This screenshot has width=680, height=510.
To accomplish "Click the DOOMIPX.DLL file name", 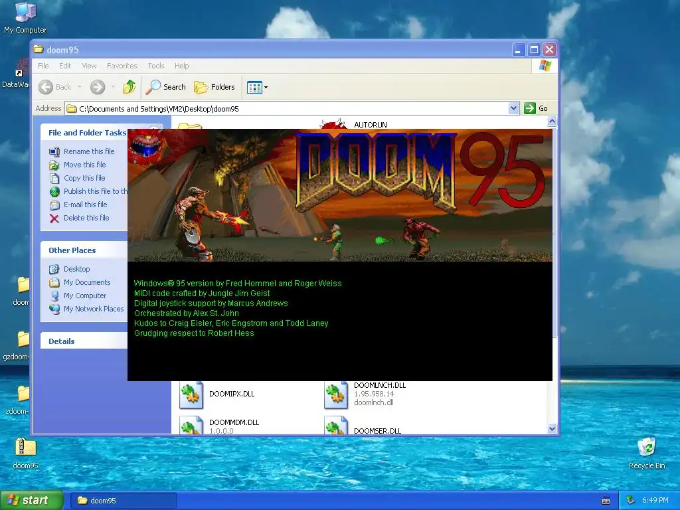I will [x=232, y=394].
